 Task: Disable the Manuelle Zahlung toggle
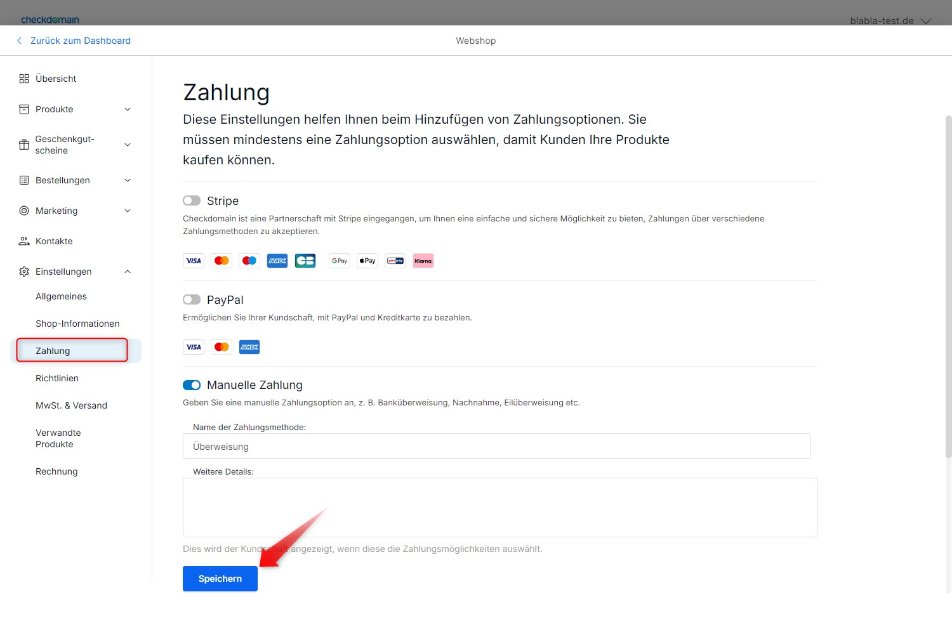(x=192, y=385)
